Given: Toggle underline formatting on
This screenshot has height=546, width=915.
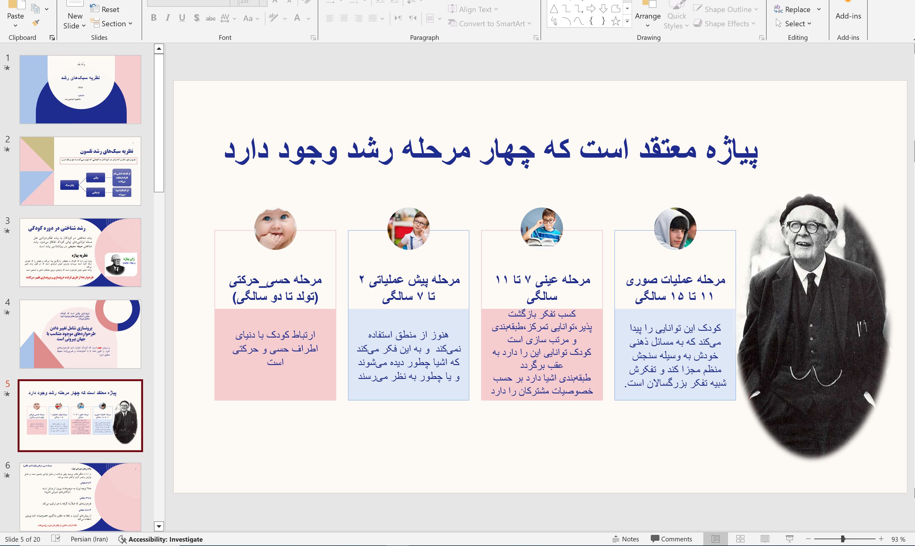Looking at the screenshot, I should [182, 17].
